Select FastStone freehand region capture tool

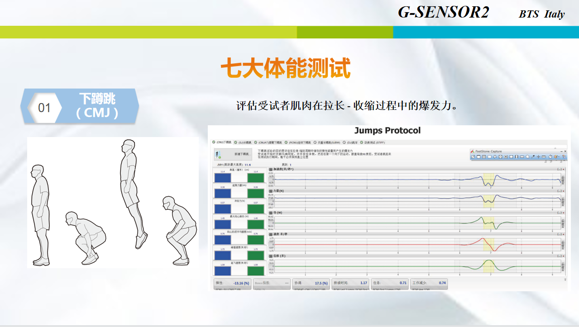coord(494,157)
